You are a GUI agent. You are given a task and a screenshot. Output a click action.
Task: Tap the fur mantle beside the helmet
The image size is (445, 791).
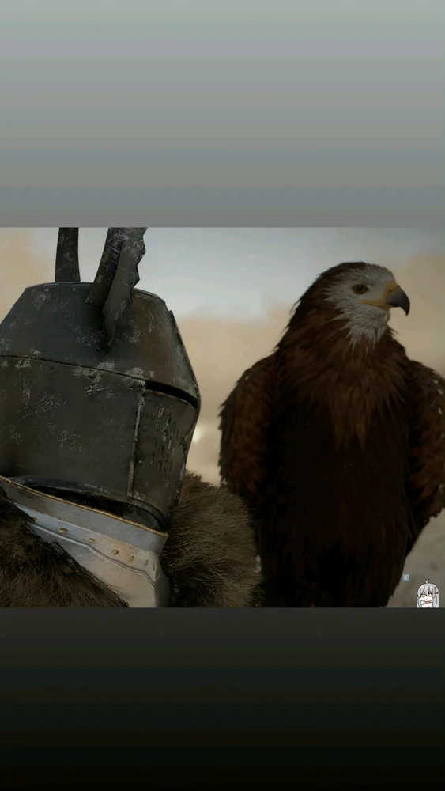click(211, 539)
